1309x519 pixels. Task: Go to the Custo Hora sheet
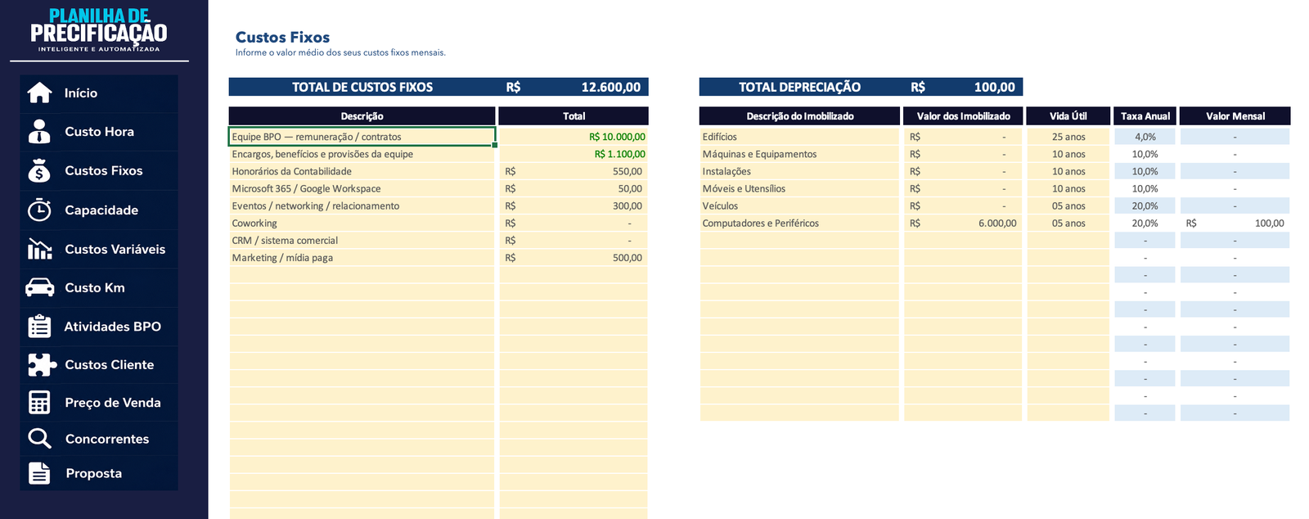[99, 132]
